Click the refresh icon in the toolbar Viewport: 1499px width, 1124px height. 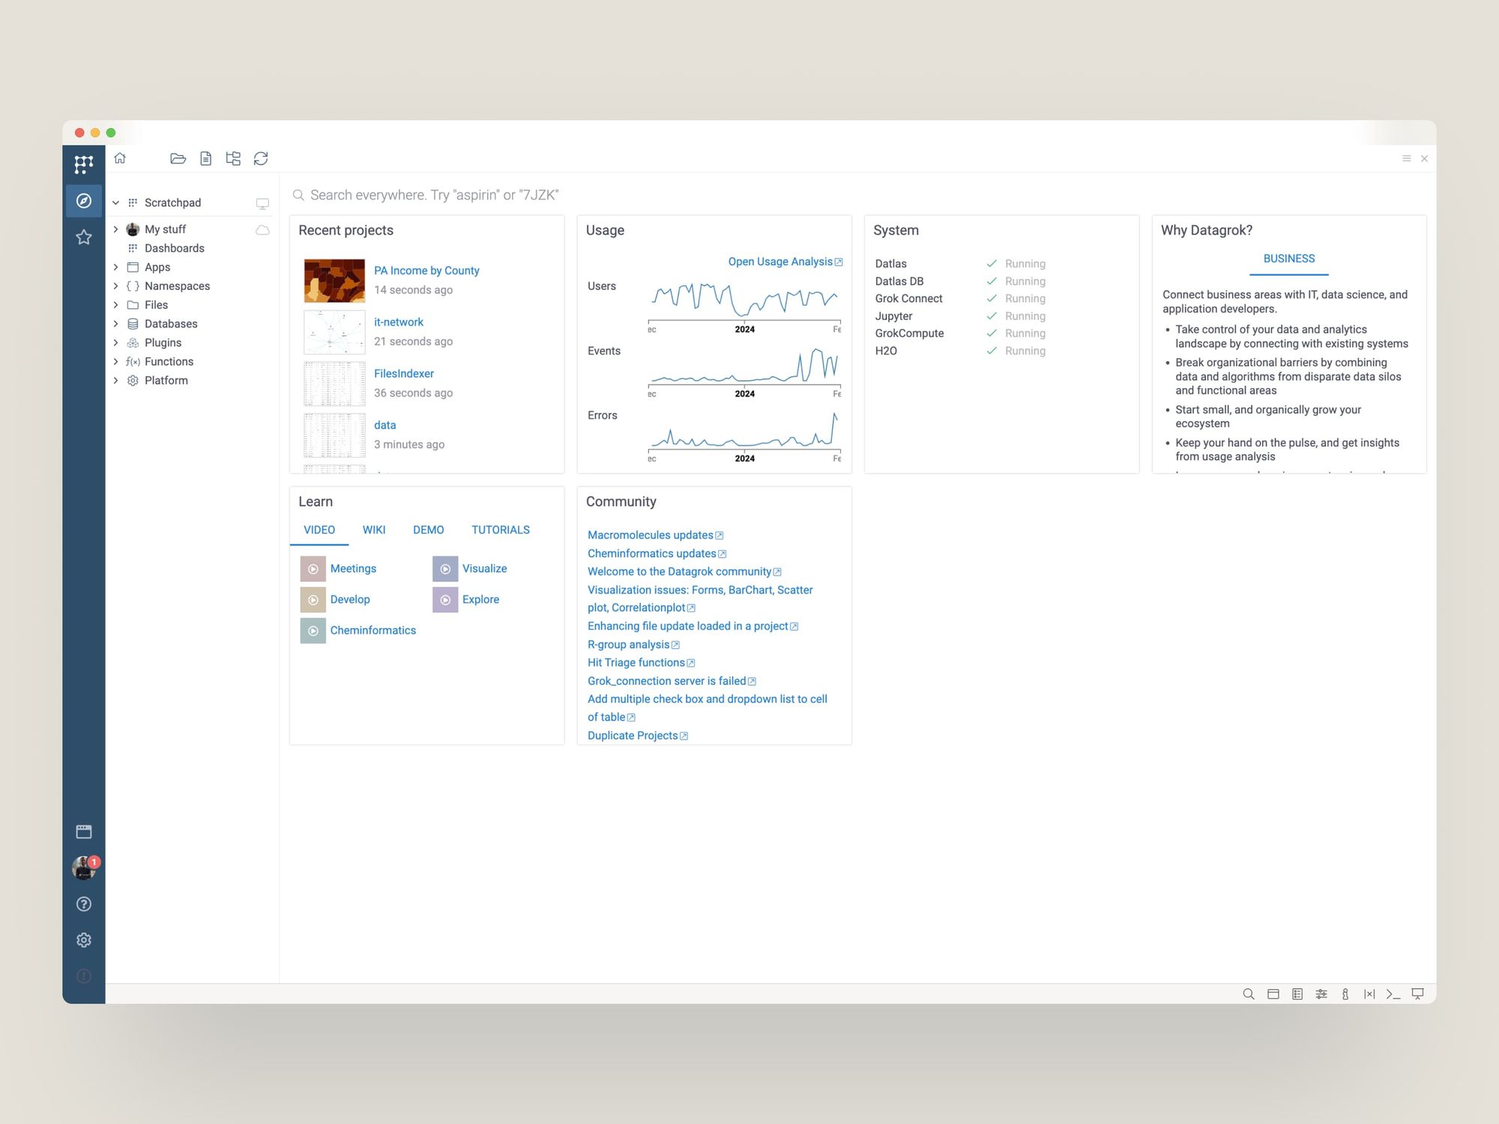(261, 158)
